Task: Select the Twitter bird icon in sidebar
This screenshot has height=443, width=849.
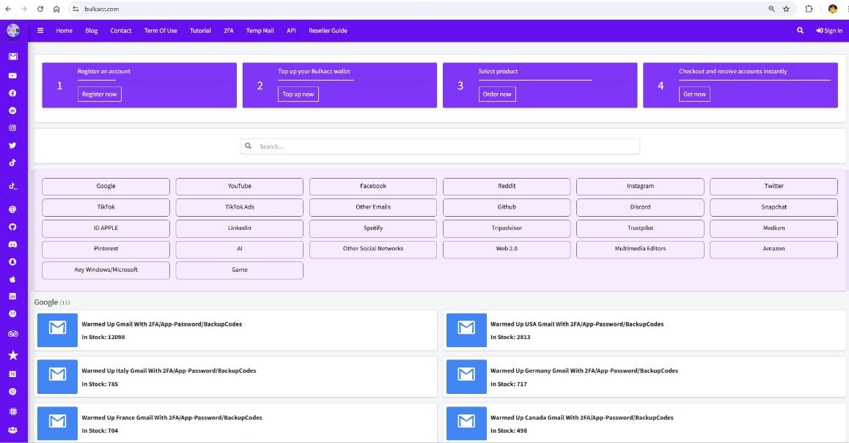Action: point(12,145)
